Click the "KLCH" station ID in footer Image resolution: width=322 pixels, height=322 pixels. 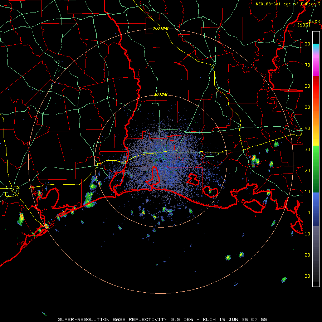[209, 319]
